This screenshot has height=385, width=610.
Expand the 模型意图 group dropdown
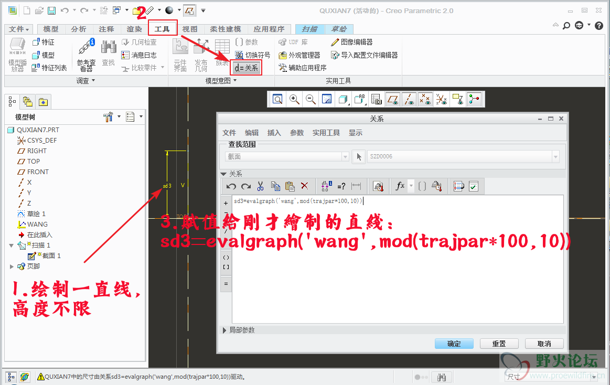point(221,81)
